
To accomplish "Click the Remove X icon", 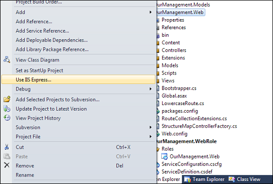I will (x=7, y=165).
